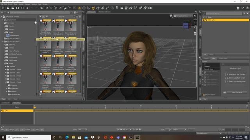Switch to the Presets tab in Surfaces
Screen dimensions: 250x140
206,58
